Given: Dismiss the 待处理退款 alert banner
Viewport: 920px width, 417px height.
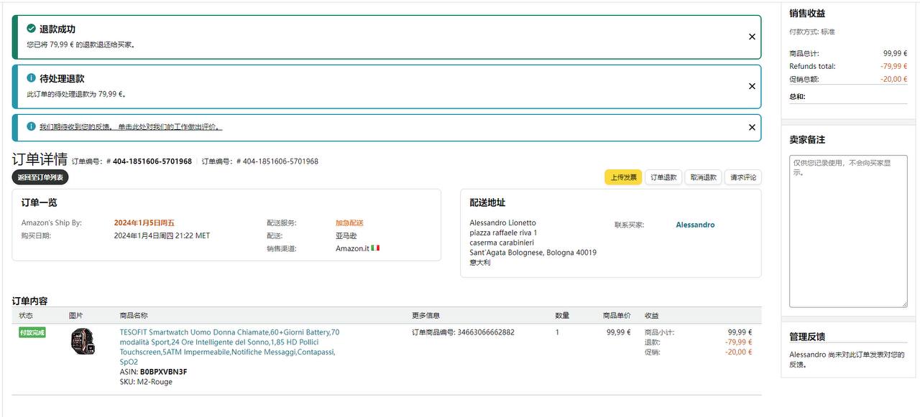Looking at the screenshot, I should (752, 86).
